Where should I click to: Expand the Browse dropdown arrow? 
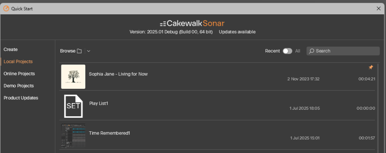(89, 51)
